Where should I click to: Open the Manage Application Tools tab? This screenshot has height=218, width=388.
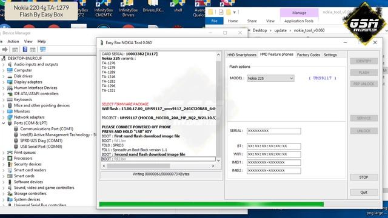pos(299,17)
